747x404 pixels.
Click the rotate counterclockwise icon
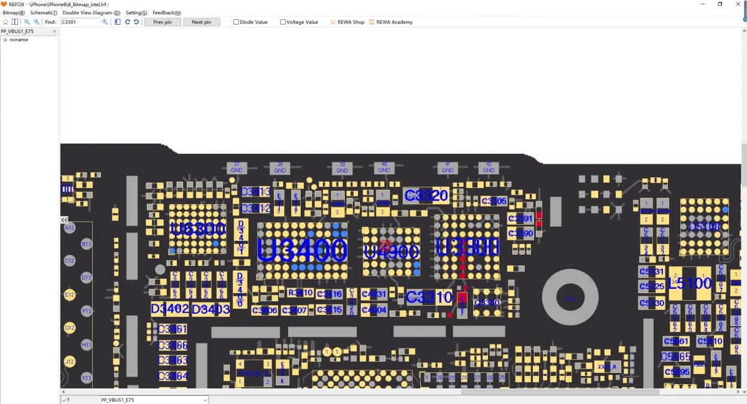click(x=136, y=22)
